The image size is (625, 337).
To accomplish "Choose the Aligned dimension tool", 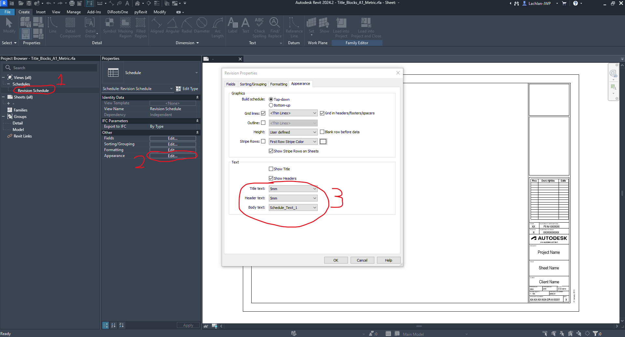I will [x=157, y=25].
